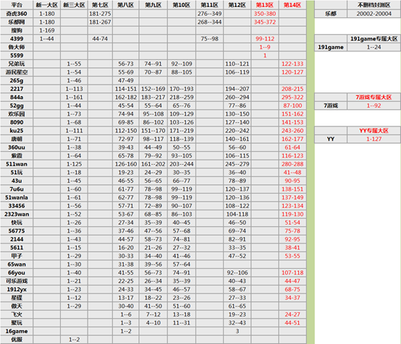Click the 191game专属大区 header cell
Viewport: 401px width, 344px height.
click(x=374, y=38)
